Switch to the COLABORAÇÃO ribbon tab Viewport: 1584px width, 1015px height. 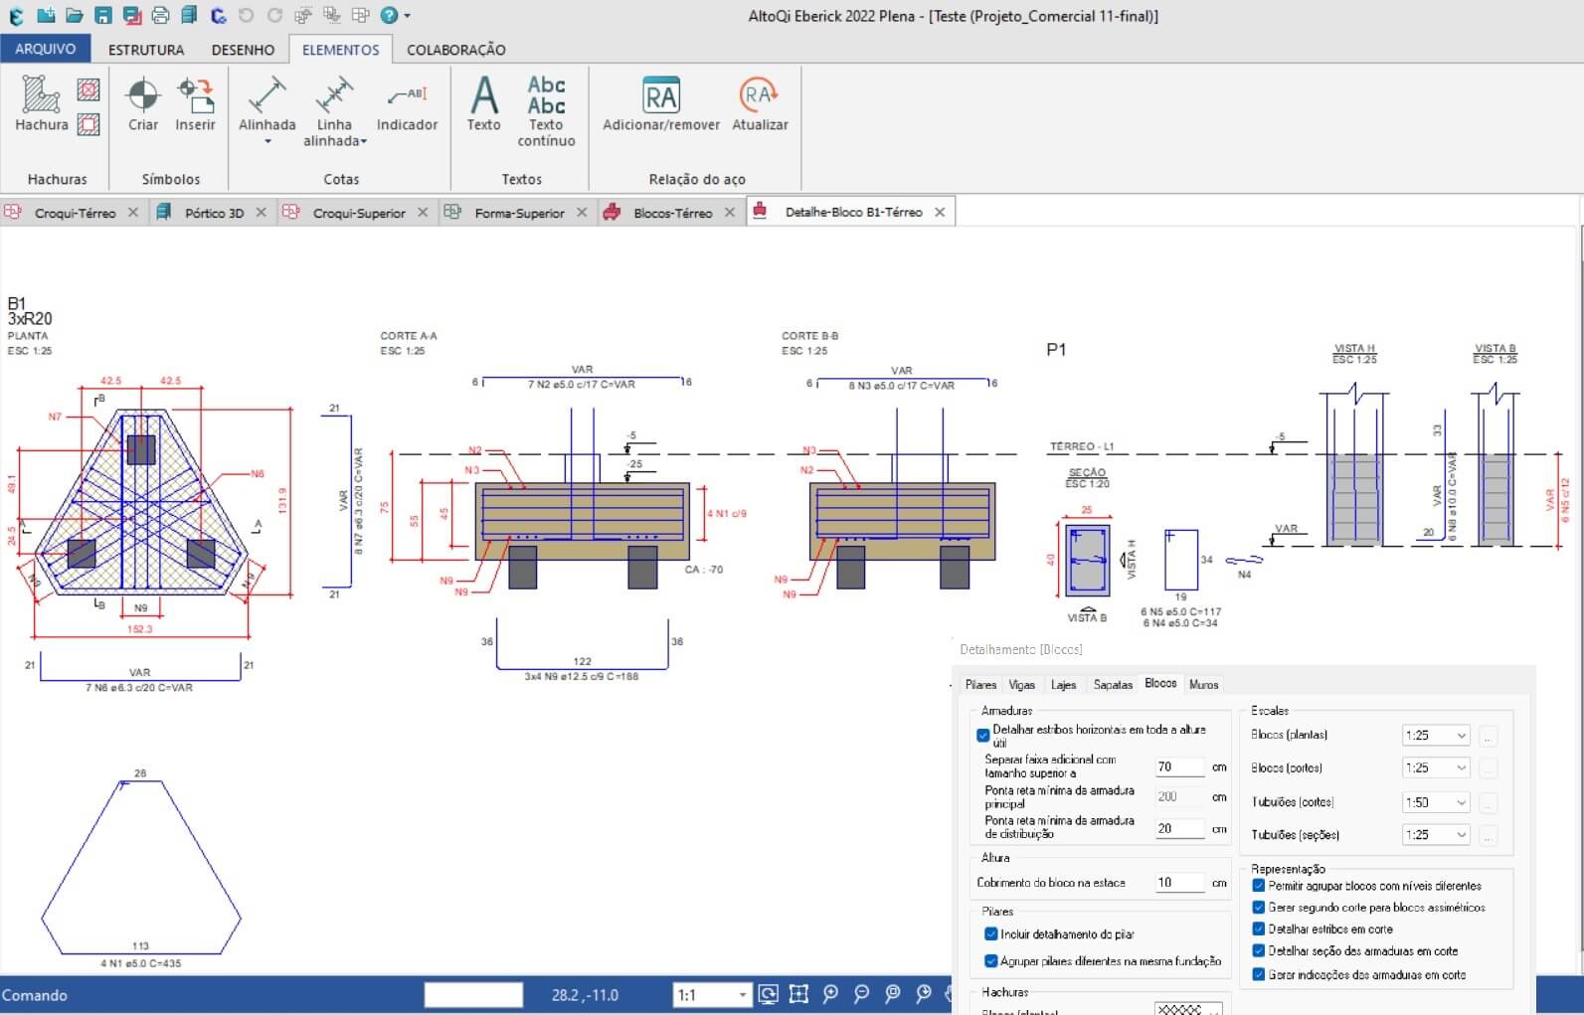(x=456, y=50)
